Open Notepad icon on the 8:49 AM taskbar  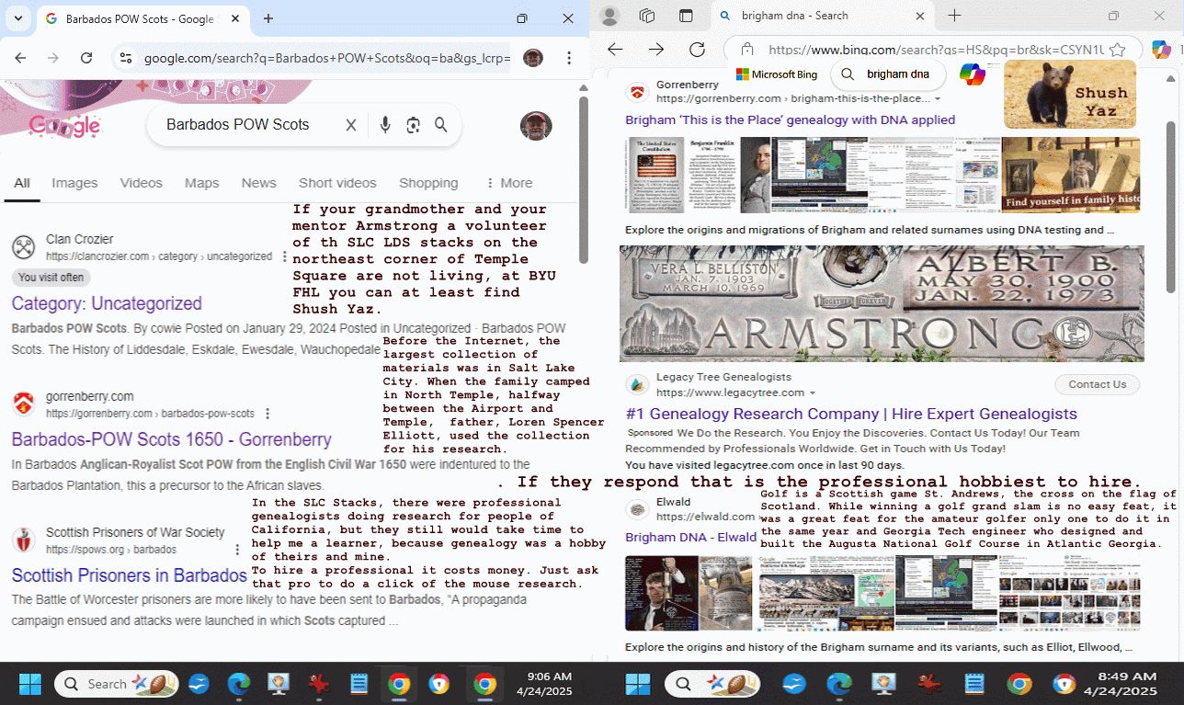pyautogui.click(x=973, y=684)
